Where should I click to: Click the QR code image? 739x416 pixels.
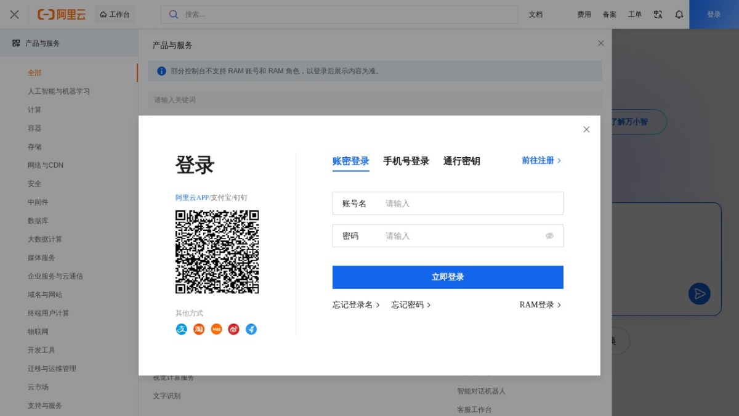pos(217,252)
